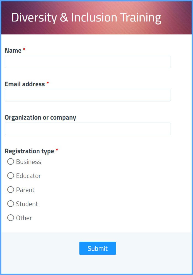Select the Student registration type
Image resolution: width=193 pixels, height=275 pixels.
(10, 204)
